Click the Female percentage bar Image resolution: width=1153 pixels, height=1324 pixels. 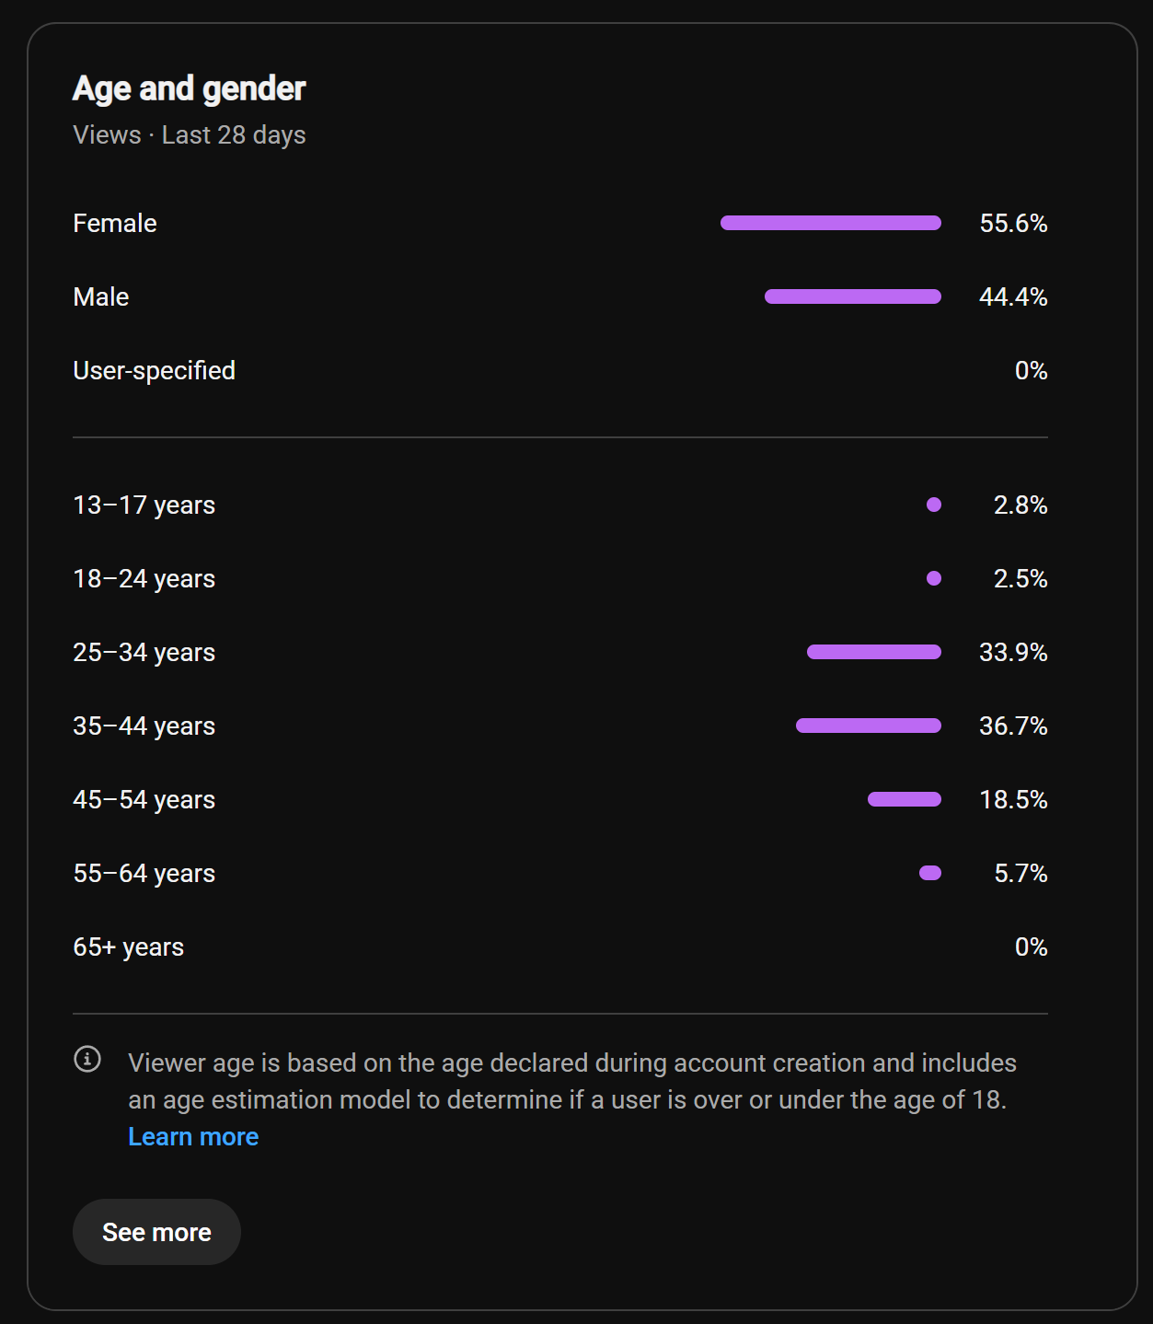[831, 223]
